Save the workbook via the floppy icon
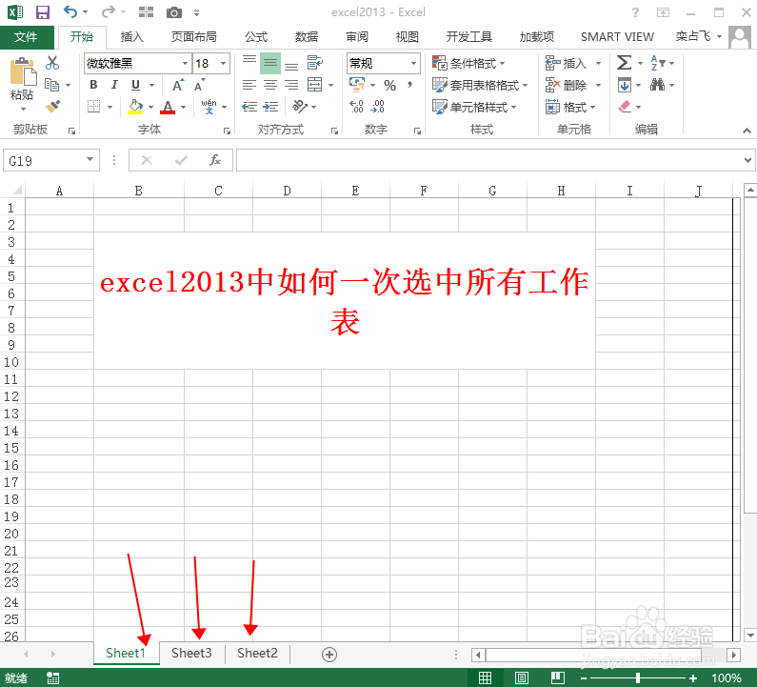The width and height of the screenshot is (757, 687). (x=43, y=12)
